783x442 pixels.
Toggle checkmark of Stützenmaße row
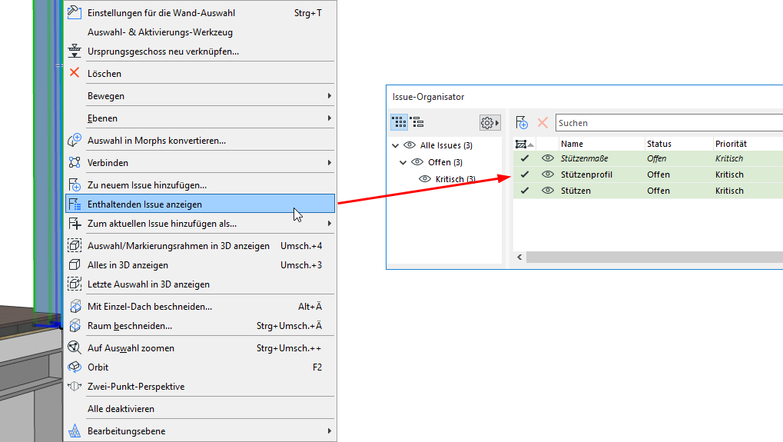[524, 158]
